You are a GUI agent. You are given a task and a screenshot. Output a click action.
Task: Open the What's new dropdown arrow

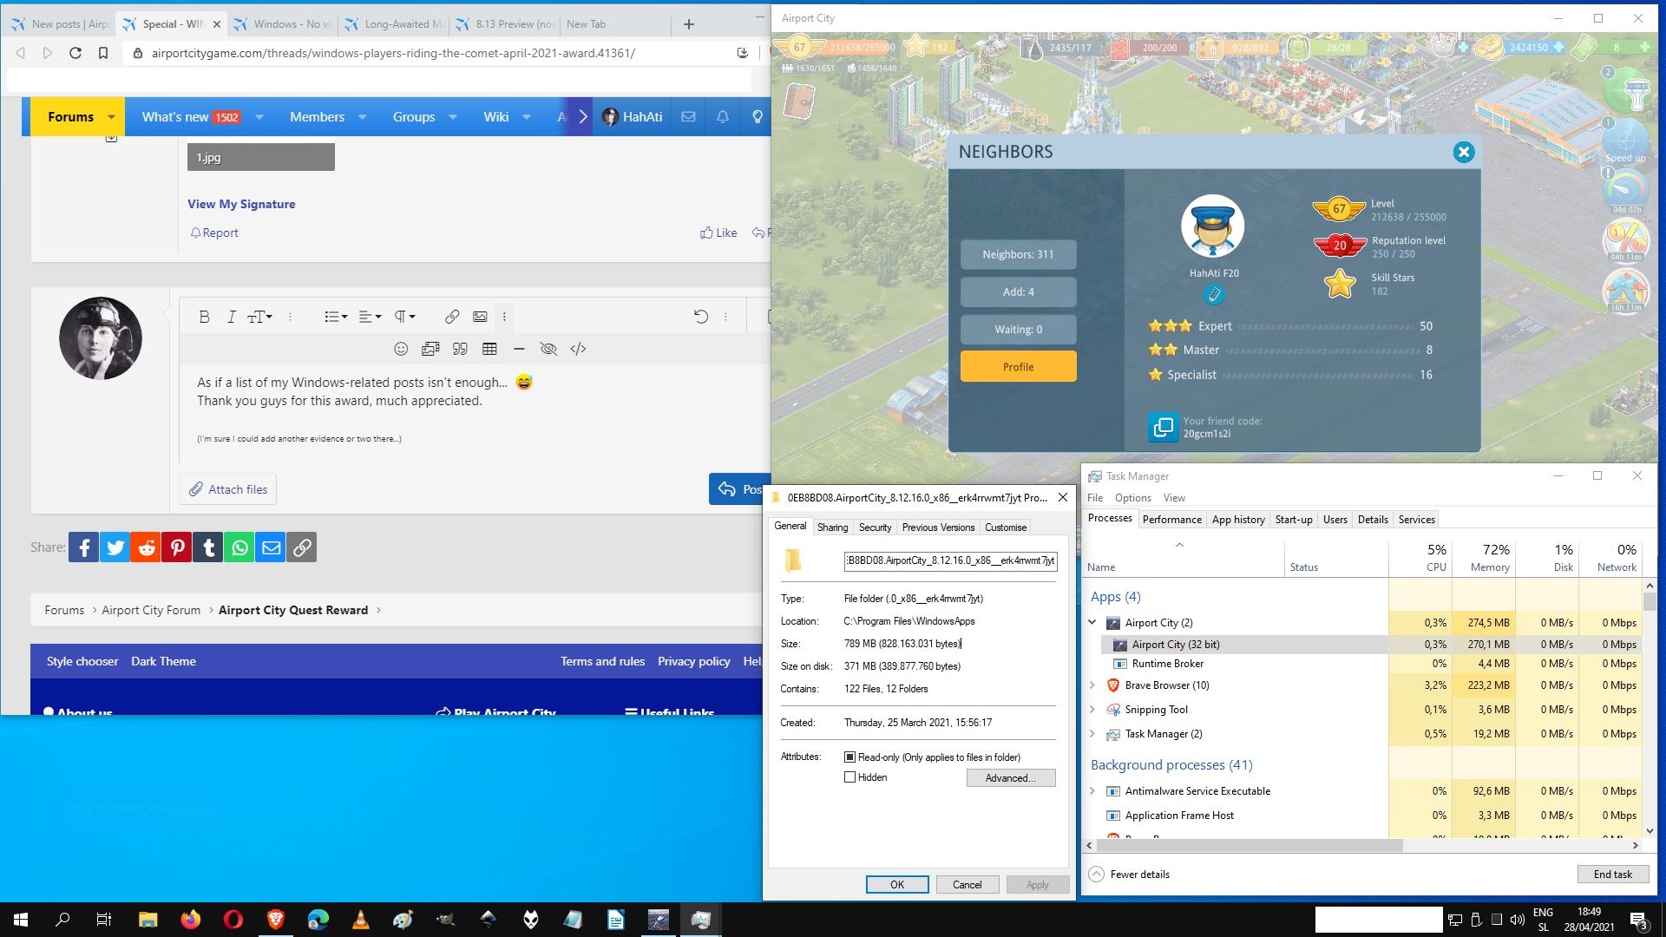(x=259, y=117)
